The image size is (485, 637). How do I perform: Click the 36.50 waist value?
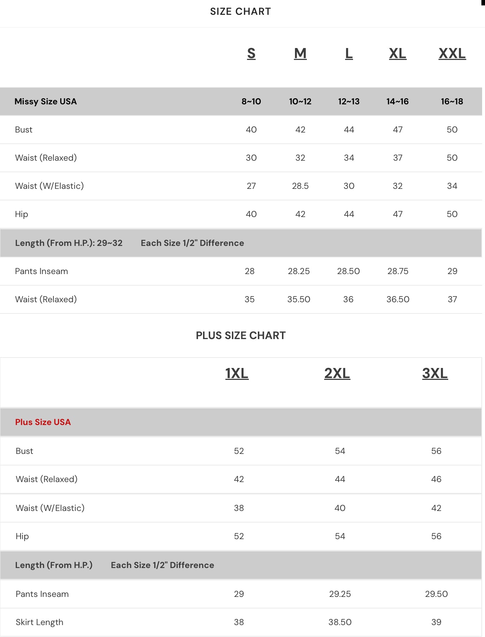pyautogui.click(x=398, y=299)
